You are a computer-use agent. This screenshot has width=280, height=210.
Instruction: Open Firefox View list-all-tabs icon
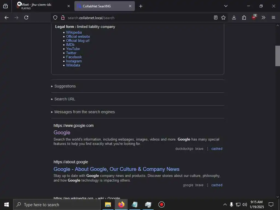point(5,6)
